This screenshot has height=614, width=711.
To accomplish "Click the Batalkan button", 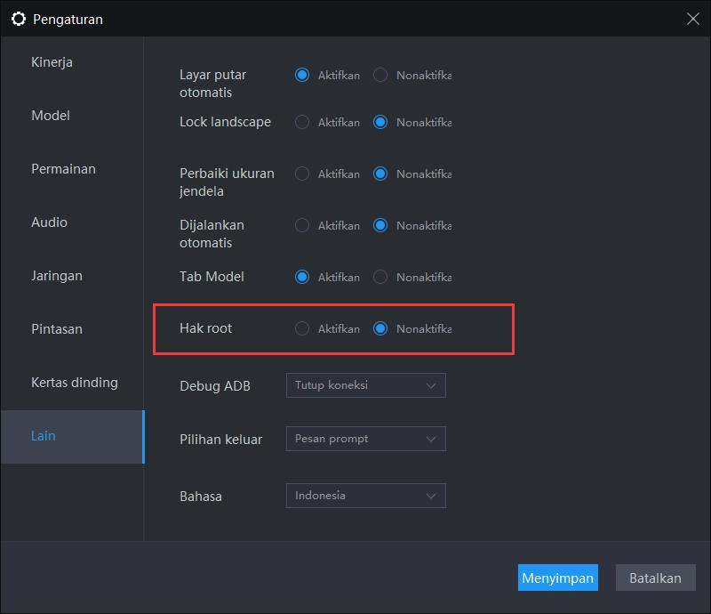I will (655, 578).
